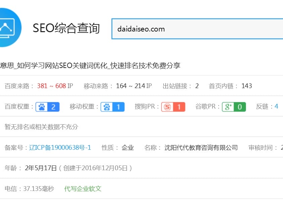Click the Sogou PR red S badge
This screenshot has width=283, height=203.
click(173, 106)
